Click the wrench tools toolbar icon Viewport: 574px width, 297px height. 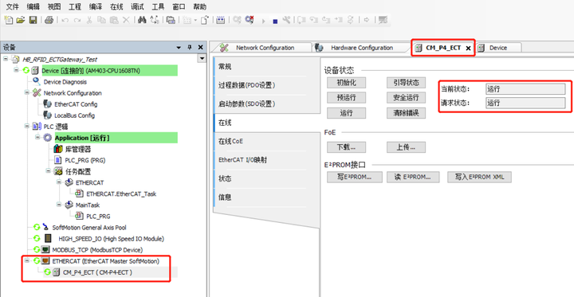(x=286, y=20)
